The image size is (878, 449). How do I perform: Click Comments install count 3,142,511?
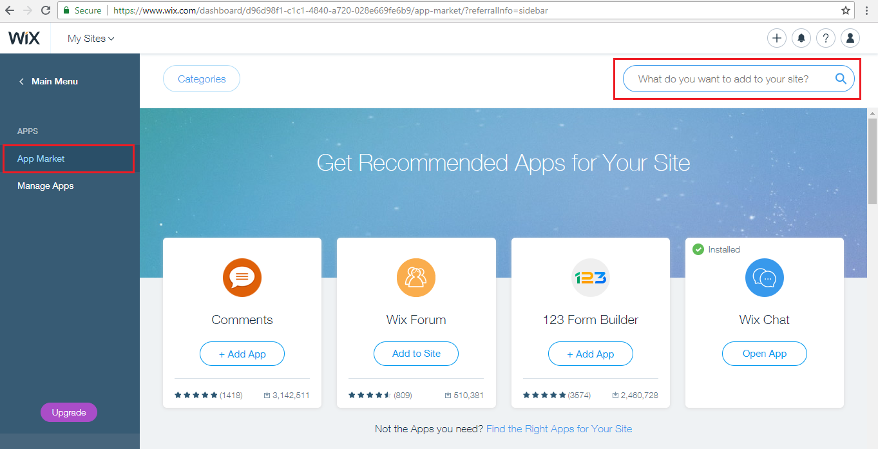click(x=287, y=395)
